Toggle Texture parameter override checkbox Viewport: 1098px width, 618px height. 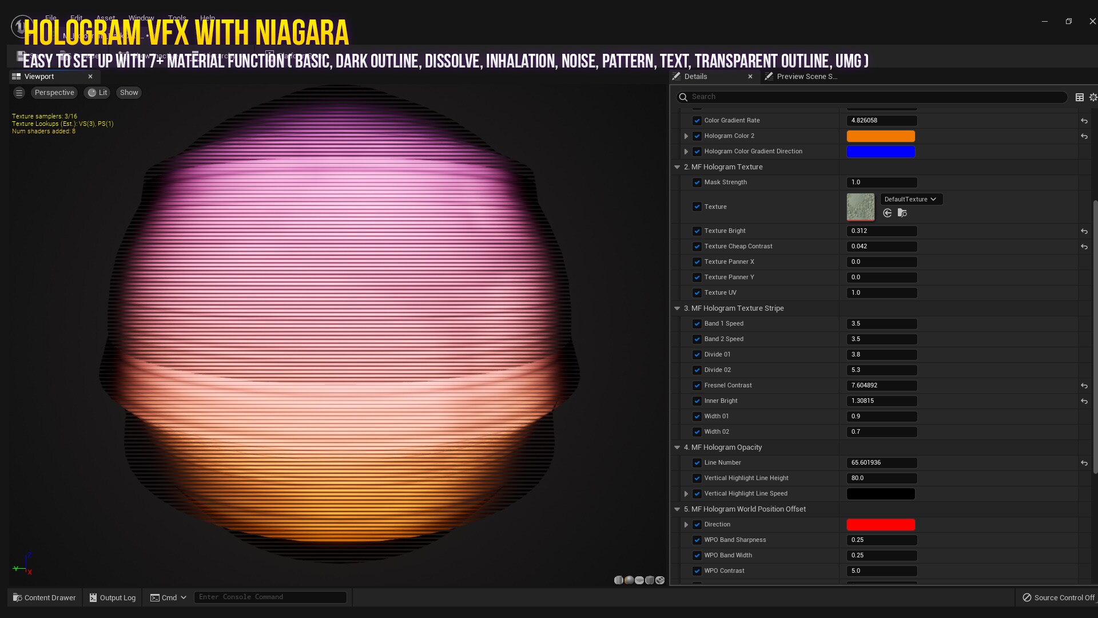click(x=697, y=207)
